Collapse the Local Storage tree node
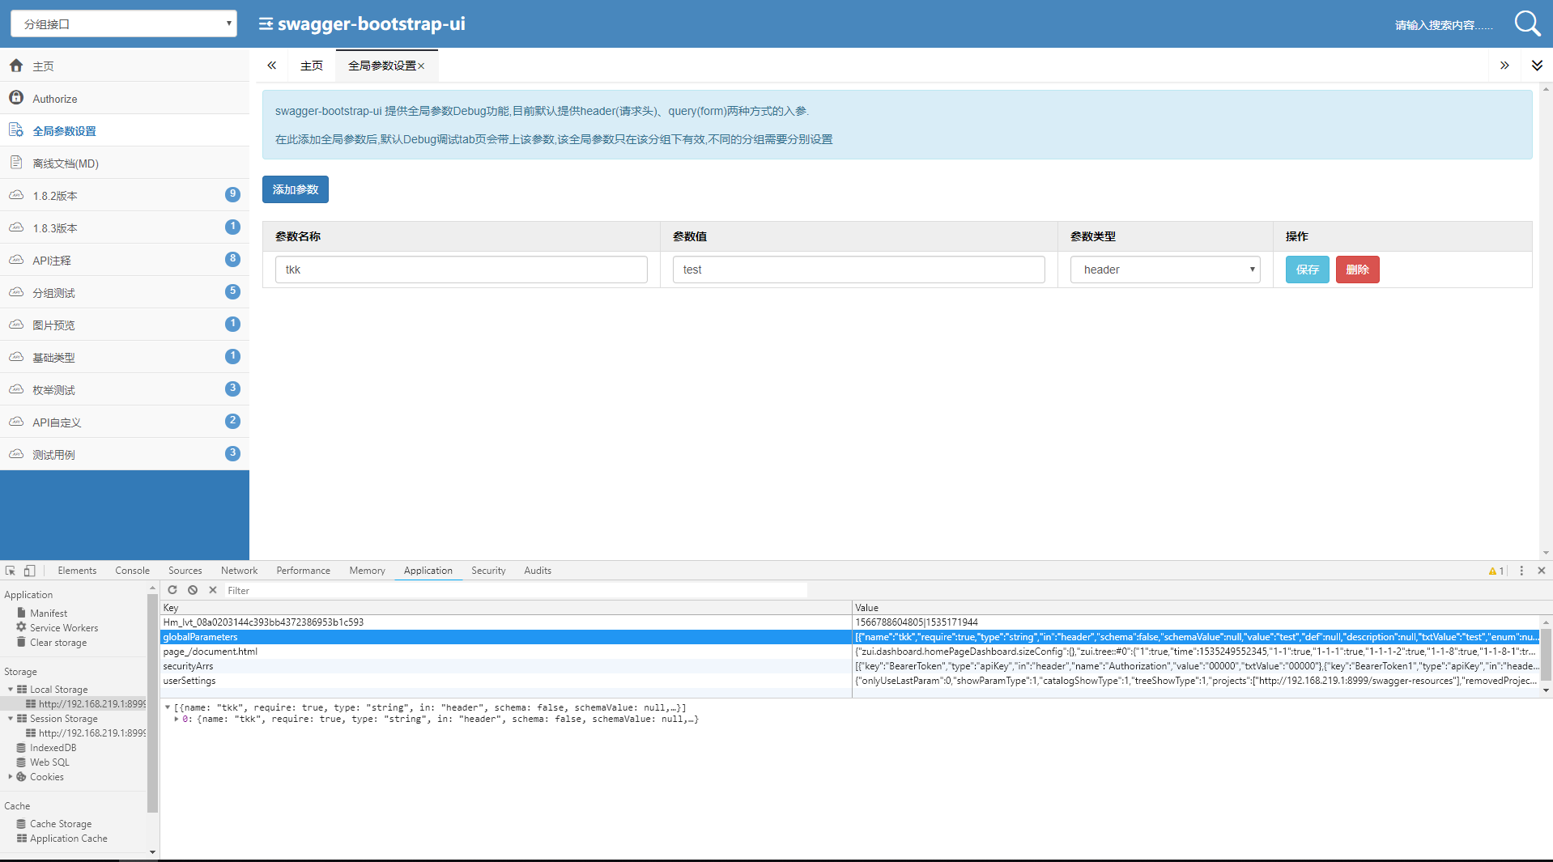Screen dimensions: 1553x862 click(x=11, y=690)
